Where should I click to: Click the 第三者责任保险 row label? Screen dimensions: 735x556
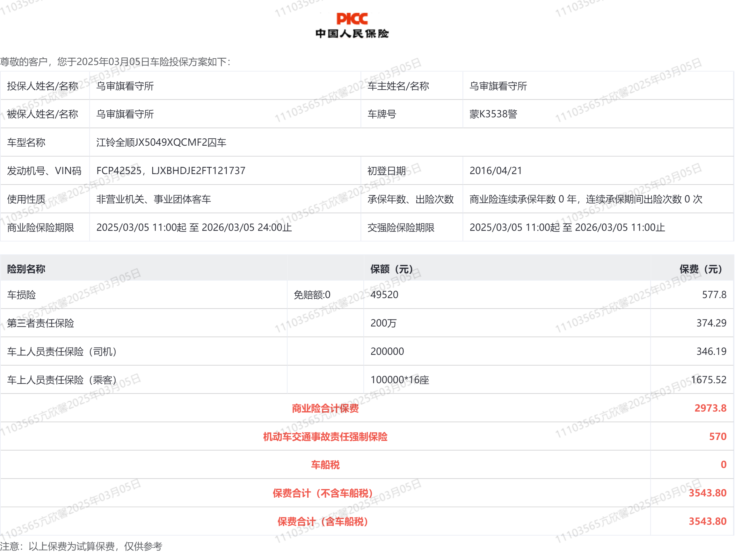pyautogui.click(x=40, y=323)
